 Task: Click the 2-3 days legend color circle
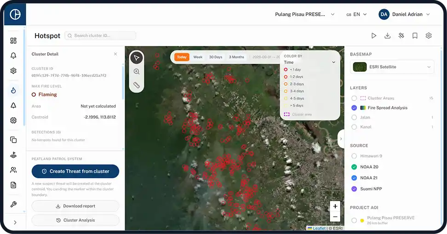pyautogui.click(x=286, y=84)
